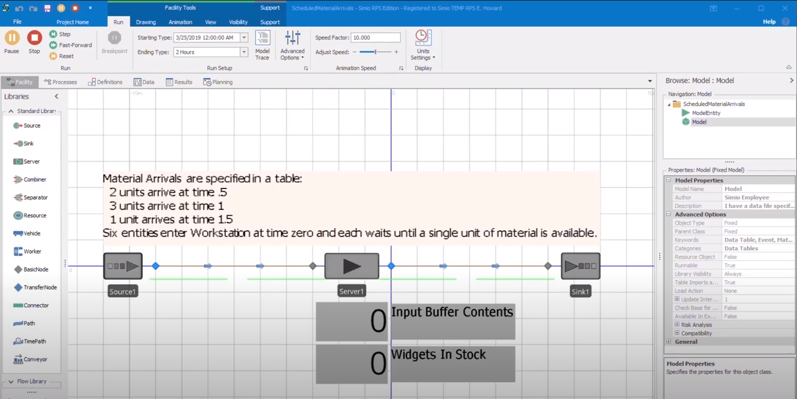This screenshot has width=797, height=399.
Task: Expand the Risk Analysis property group
Action: point(677,325)
